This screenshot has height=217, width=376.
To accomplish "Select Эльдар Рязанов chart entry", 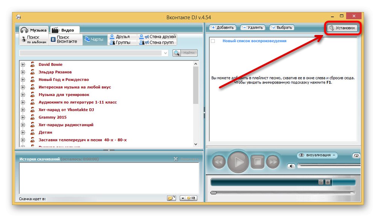I will (x=55, y=72).
